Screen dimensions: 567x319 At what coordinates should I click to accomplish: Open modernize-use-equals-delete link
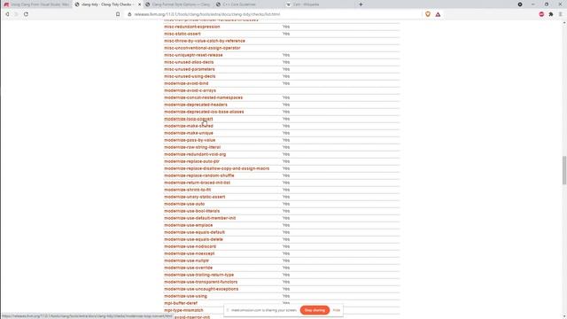(193, 239)
